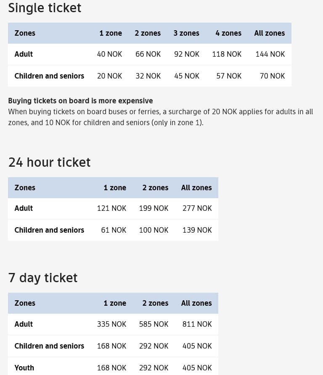Click 'Buying tickets on board is more expensive' text
Viewport: 323px width, 375px height.
pos(80,101)
